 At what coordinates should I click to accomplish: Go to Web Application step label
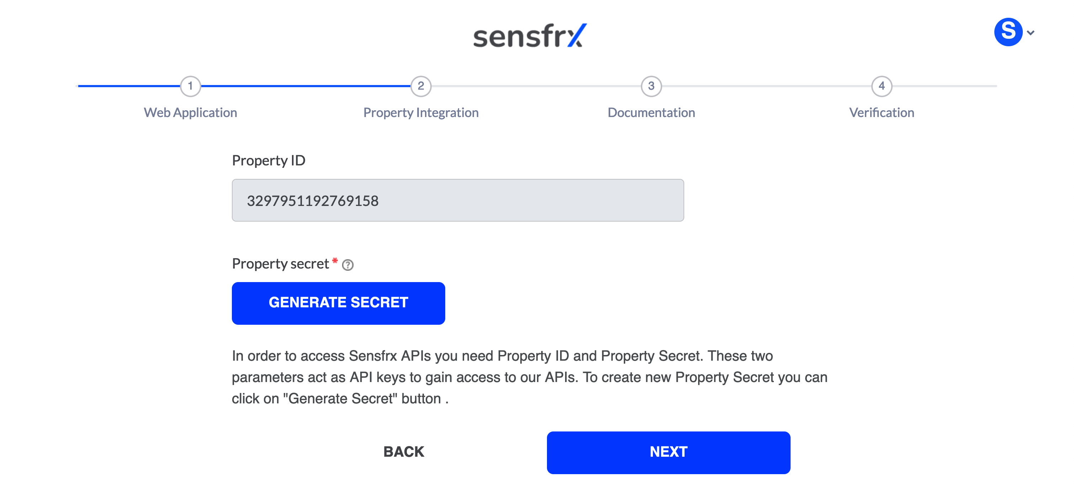coord(191,113)
